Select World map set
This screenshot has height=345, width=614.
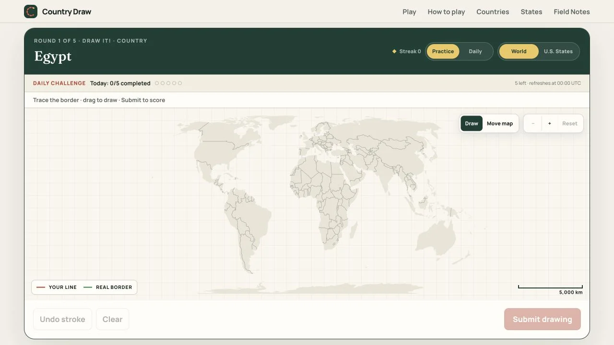pos(519,51)
